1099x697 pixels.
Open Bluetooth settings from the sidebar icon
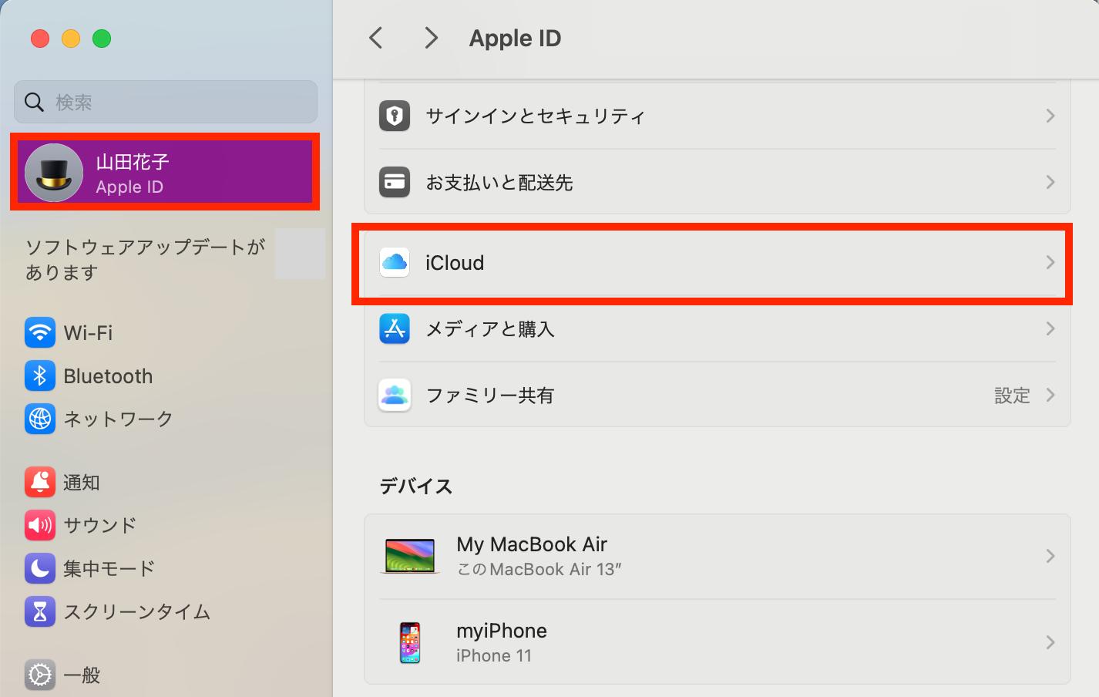point(39,375)
